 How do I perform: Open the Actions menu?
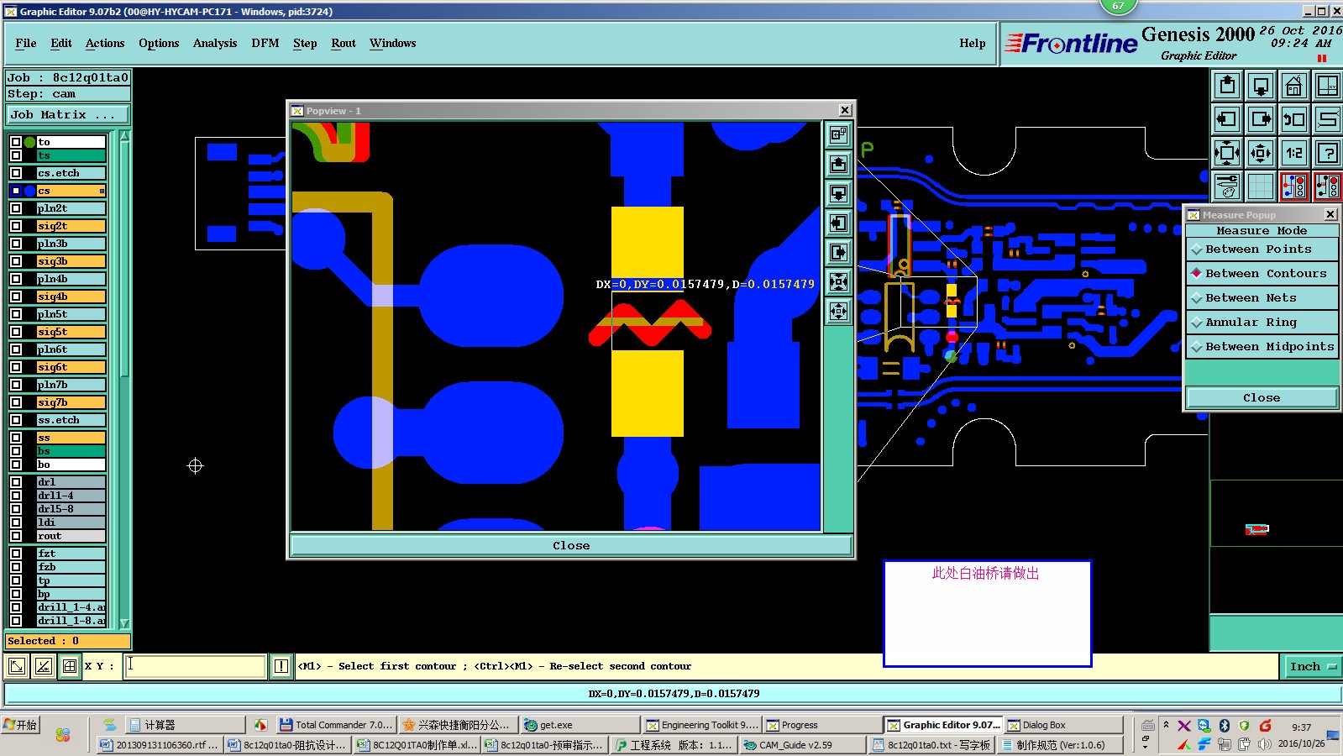(x=105, y=44)
